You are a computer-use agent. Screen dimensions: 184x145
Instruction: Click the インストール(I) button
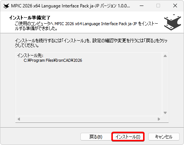point(128,137)
